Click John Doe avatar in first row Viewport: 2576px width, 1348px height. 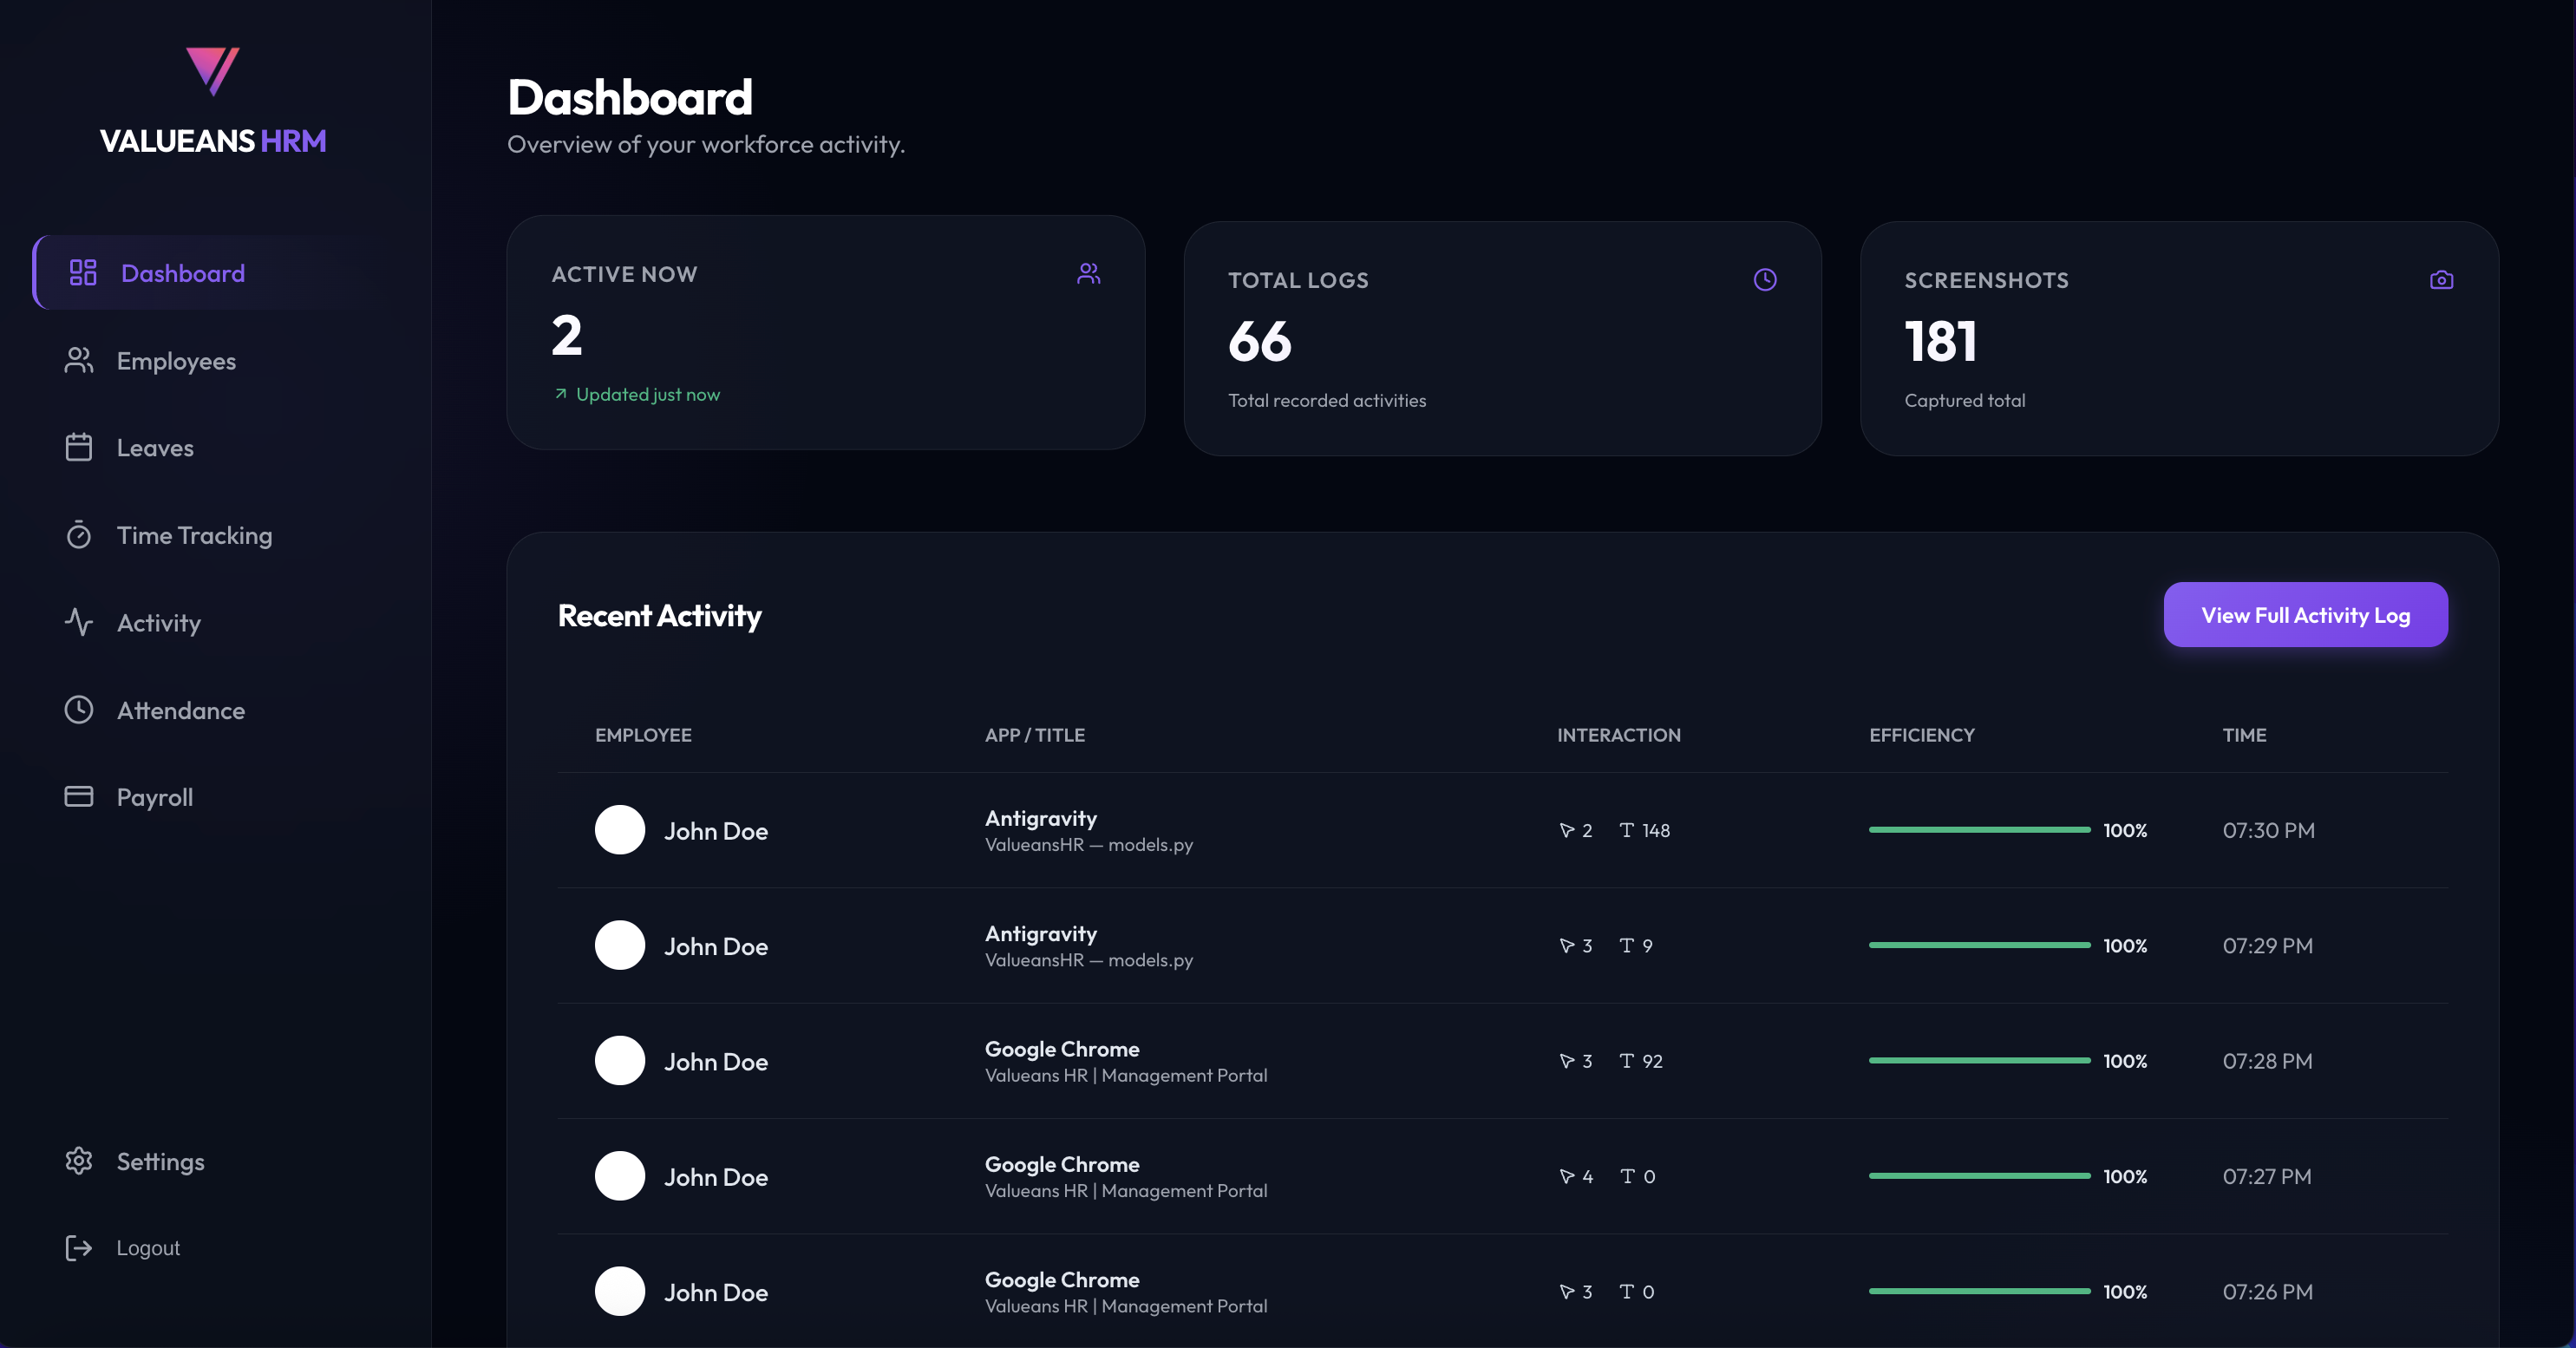point(620,830)
